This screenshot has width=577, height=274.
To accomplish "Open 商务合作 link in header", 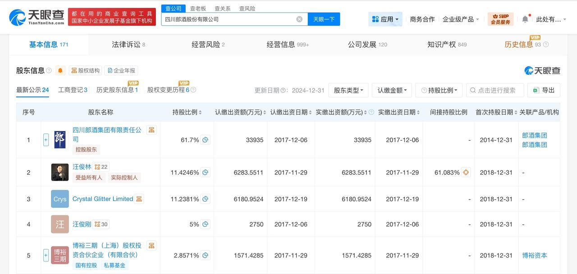I will click(x=422, y=19).
